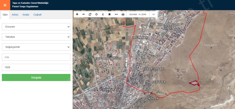Open the Soğukçermik neighborhood dropdown
The width and height of the screenshot is (235, 109).
point(36,47)
